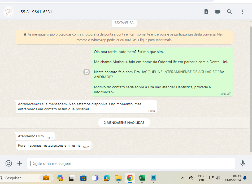Image resolution: width=252 pixels, height=184 pixels.
Task: Switch to Google Chrome on taskbar
Action: coord(130,178)
